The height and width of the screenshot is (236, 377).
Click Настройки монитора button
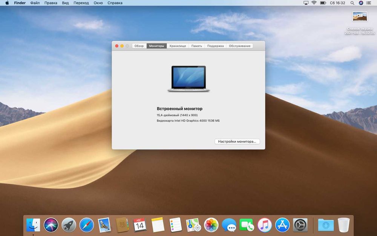237,141
